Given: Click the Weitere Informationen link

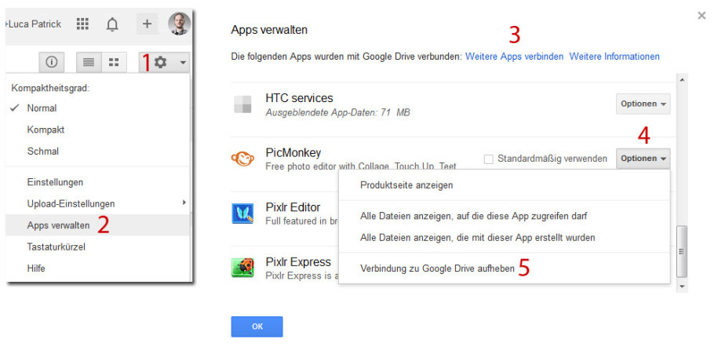Looking at the screenshot, I should [614, 57].
